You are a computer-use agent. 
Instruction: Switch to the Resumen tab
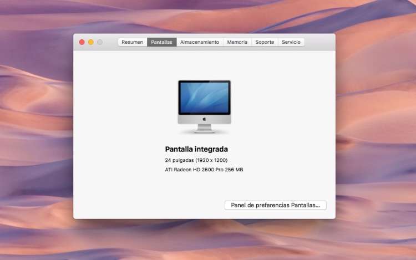(x=132, y=42)
